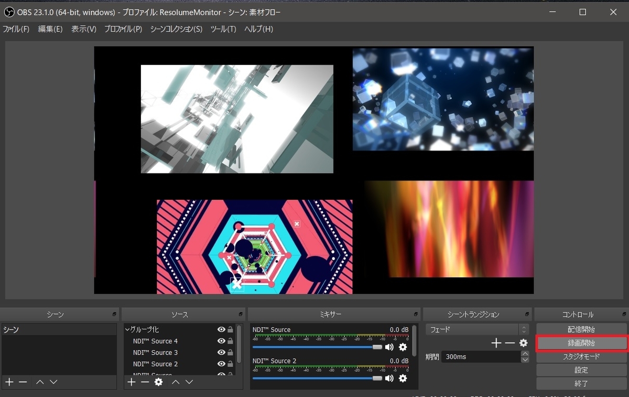Pop out the シーントランジション dock panel
Image resolution: width=629 pixels, height=397 pixels.
[x=527, y=314]
